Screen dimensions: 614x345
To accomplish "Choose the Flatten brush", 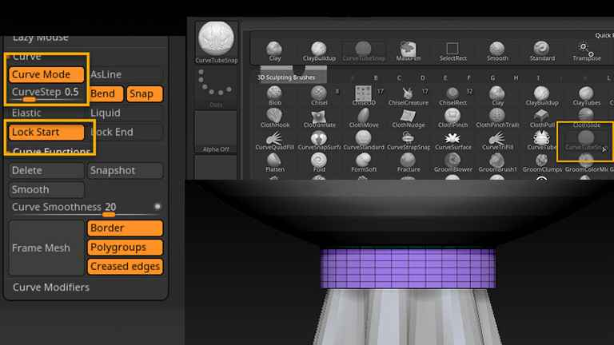I will tap(274, 163).
